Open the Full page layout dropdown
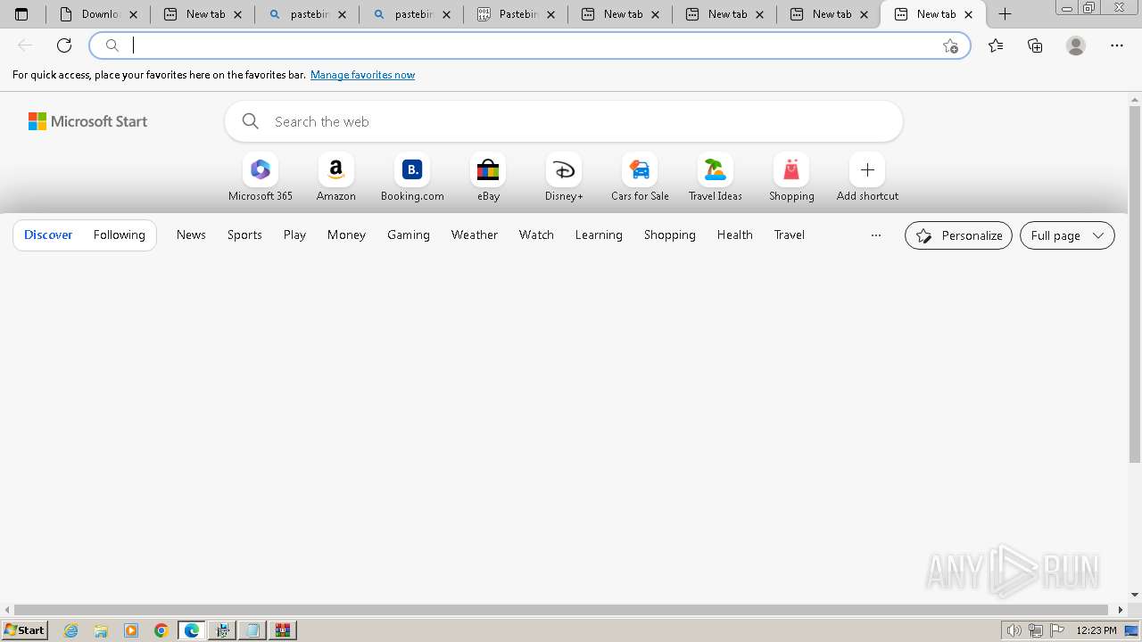The image size is (1142, 642). pyautogui.click(x=1067, y=235)
